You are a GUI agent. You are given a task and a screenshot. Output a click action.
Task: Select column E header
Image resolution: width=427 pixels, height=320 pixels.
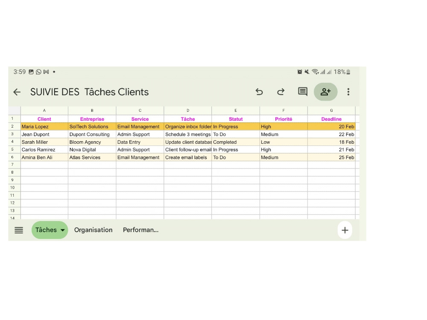236,111
